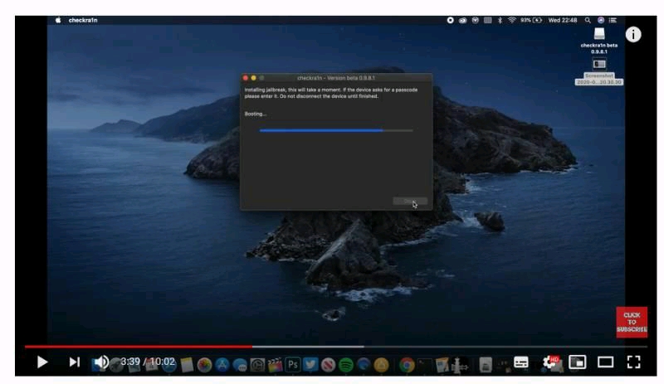
Task: Launch News app from the Dock
Action: (328, 365)
